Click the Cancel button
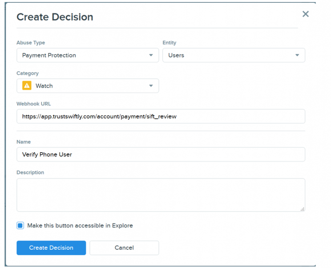Image resolution: width=331 pixels, height=268 pixels. coord(124,248)
